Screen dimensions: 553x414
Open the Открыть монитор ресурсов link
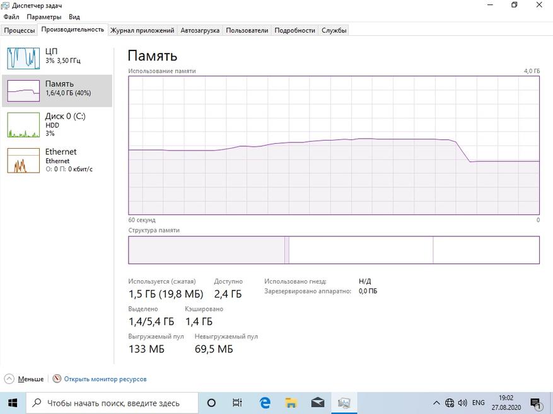(x=105, y=379)
